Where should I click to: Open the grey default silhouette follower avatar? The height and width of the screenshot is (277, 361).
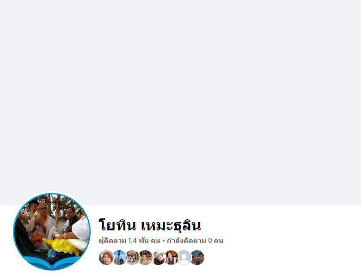tap(184, 258)
